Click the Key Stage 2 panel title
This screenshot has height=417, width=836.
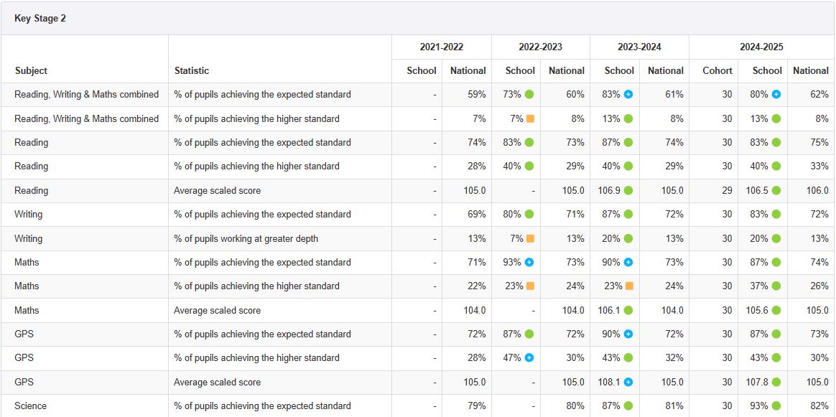pos(40,19)
